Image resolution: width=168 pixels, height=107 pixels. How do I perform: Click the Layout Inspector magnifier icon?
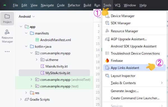click(x=107, y=76)
